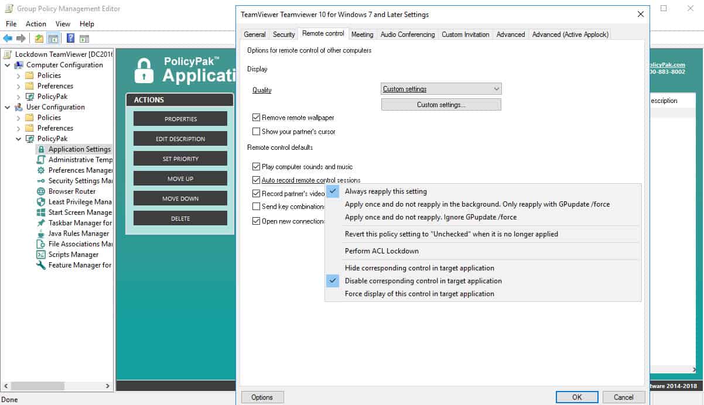Choose Hide corresponding control in target application
This screenshot has height=405, width=704.
coord(483,268)
